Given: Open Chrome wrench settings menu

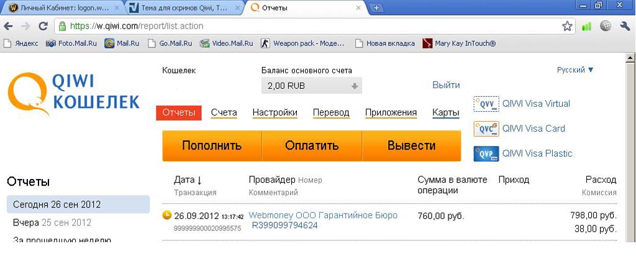Looking at the screenshot, I should click(625, 26).
